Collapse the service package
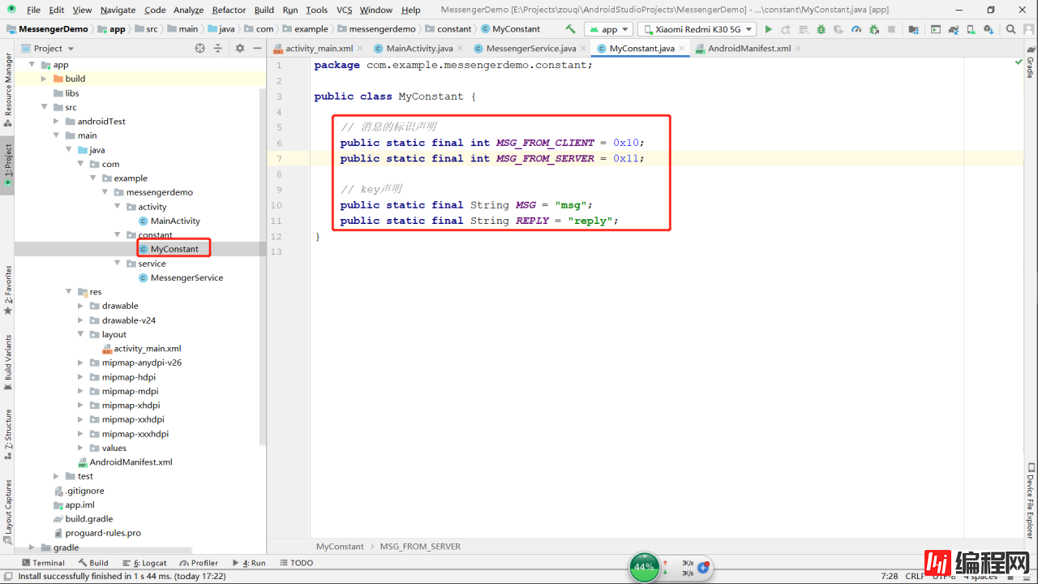 (118, 264)
